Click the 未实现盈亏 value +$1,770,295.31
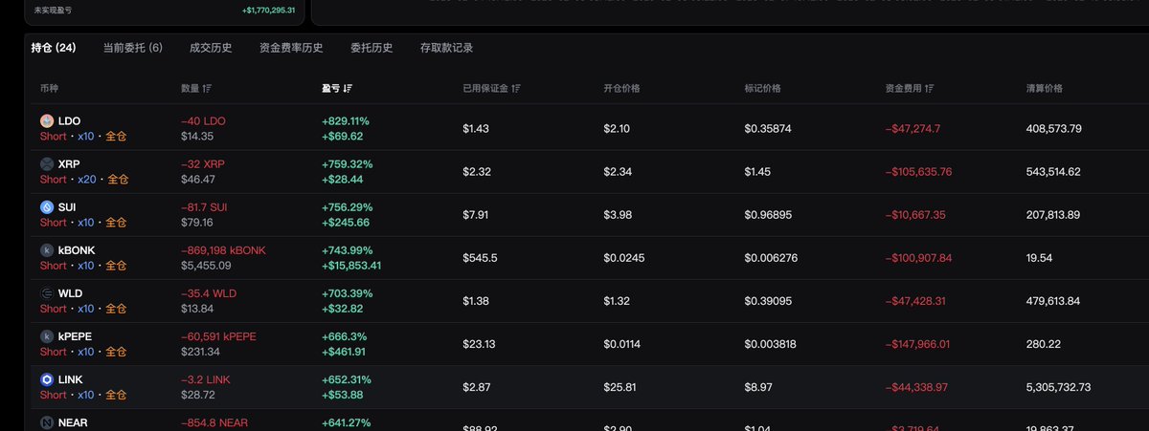This screenshot has height=431, width=1149. (x=269, y=11)
